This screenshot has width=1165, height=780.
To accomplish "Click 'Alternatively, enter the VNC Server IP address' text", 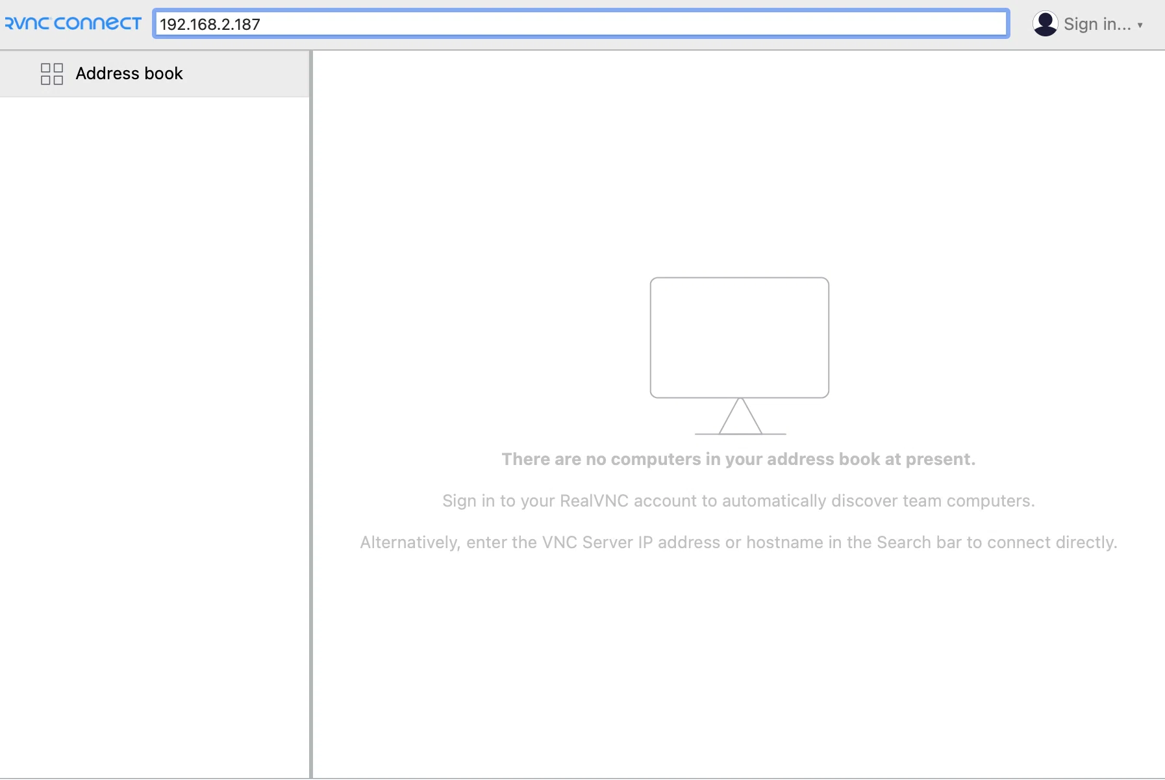I will click(x=738, y=542).
